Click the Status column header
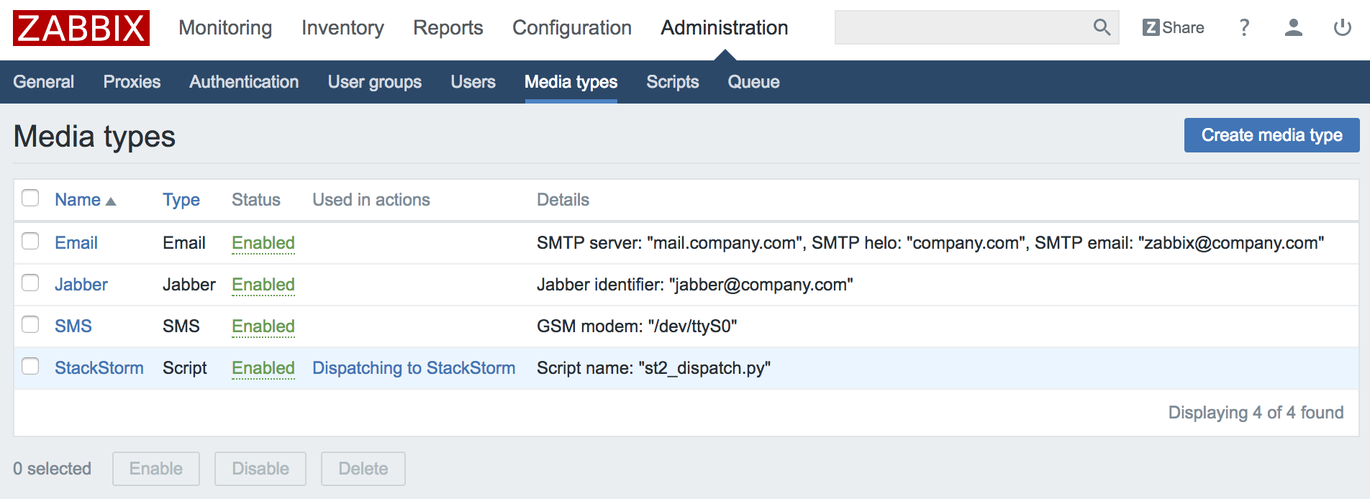The image size is (1370, 499). [256, 200]
